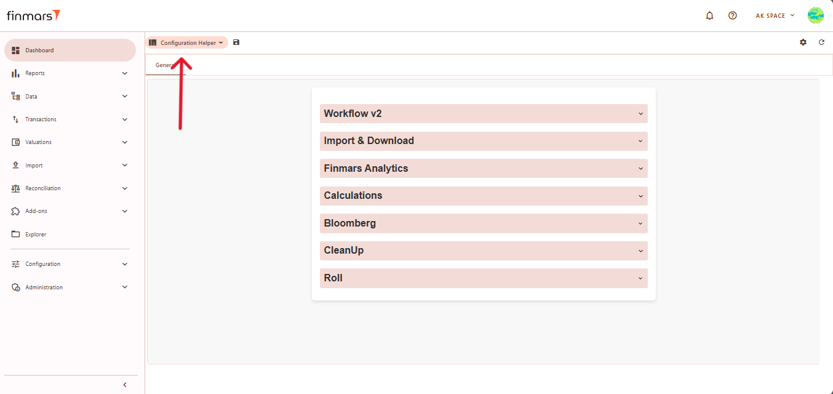Expand the Reconciliation sidebar menu
The height and width of the screenshot is (394, 833).
point(70,188)
